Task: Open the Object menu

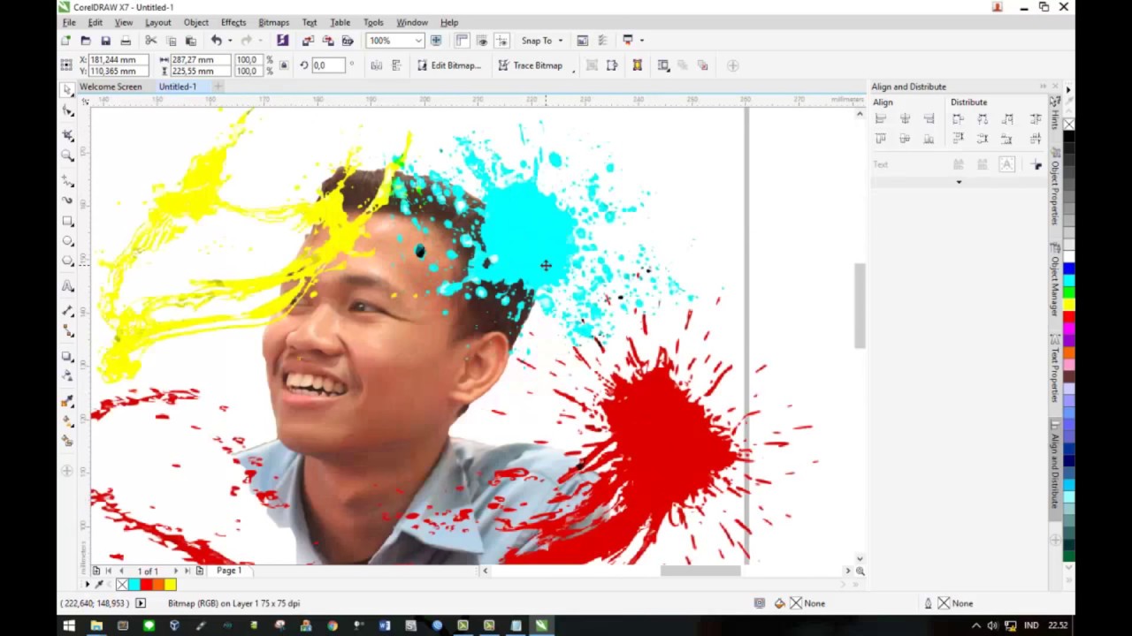Action: 196,22
